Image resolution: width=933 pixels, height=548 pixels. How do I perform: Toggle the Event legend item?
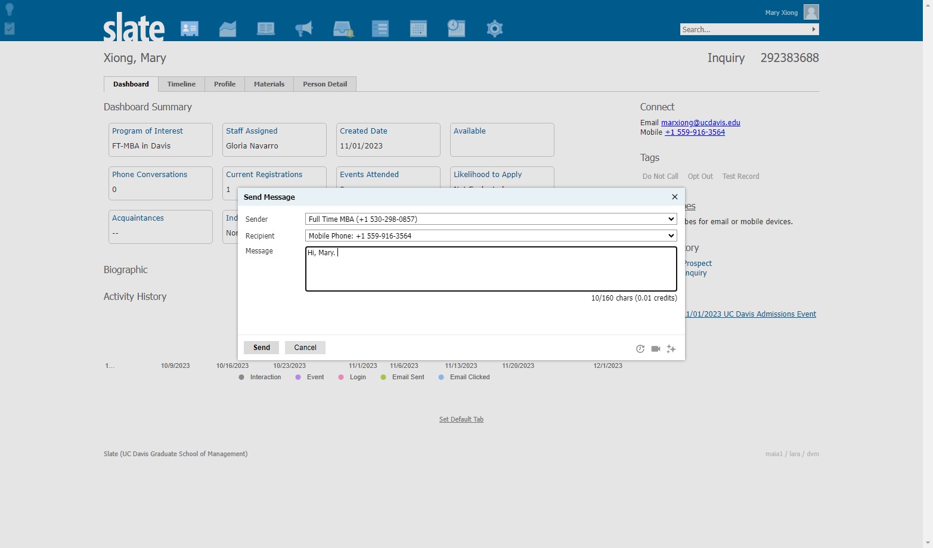[x=310, y=377]
